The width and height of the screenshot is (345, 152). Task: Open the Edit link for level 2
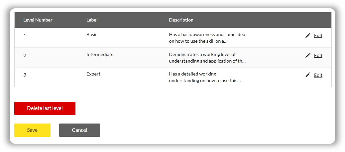pyautogui.click(x=318, y=56)
